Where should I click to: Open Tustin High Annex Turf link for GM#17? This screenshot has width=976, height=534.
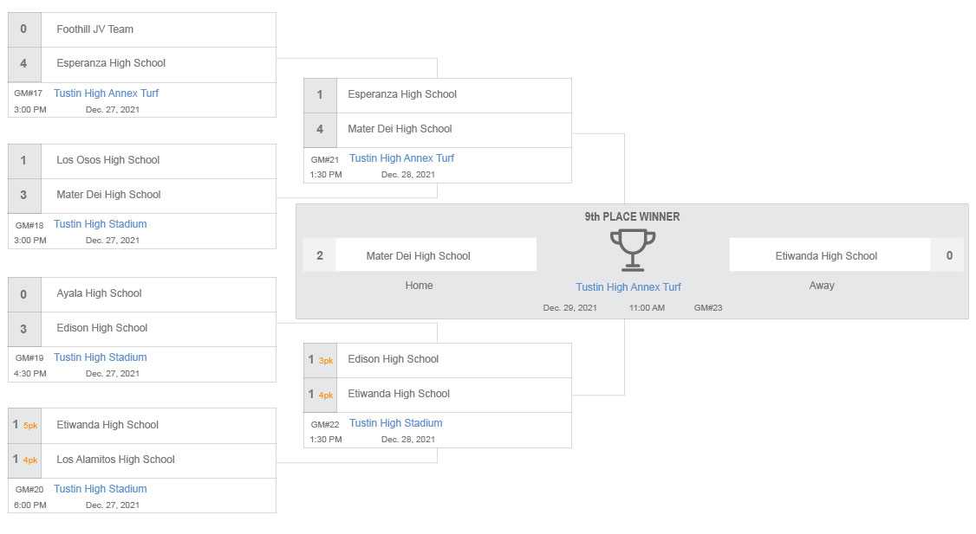pos(106,93)
